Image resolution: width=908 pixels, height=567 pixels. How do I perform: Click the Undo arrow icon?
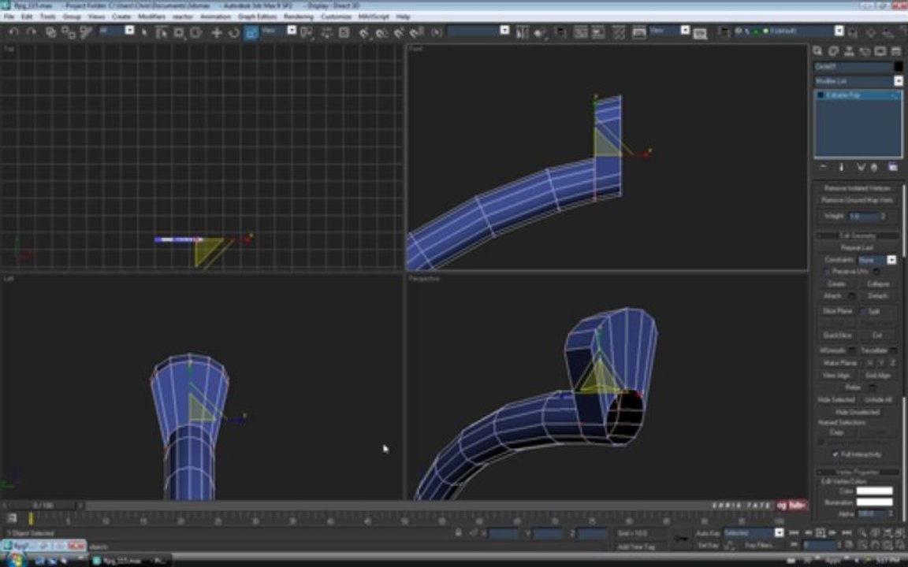[14, 32]
